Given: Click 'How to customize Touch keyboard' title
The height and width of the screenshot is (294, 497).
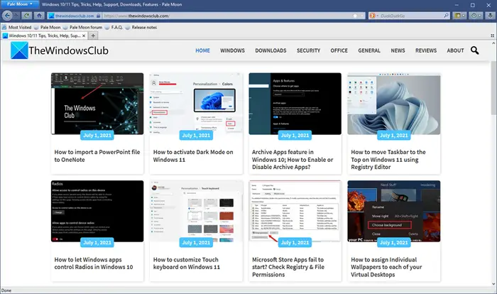Looking at the screenshot, I should pyautogui.click(x=186, y=263).
